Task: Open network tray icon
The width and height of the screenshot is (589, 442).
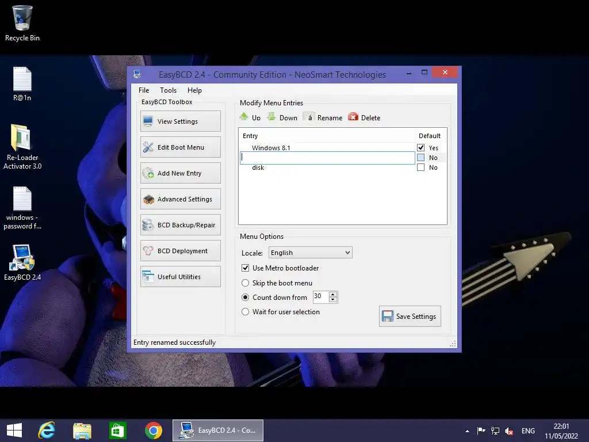Action: tap(495, 430)
